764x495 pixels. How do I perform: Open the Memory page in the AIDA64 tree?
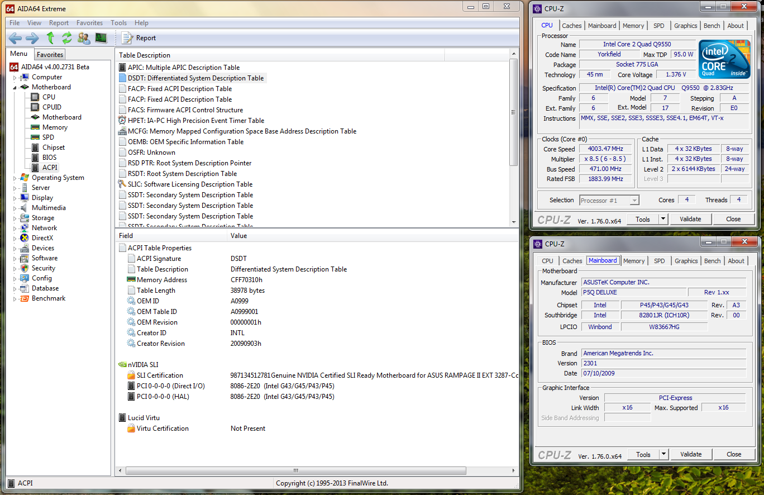(x=55, y=127)
